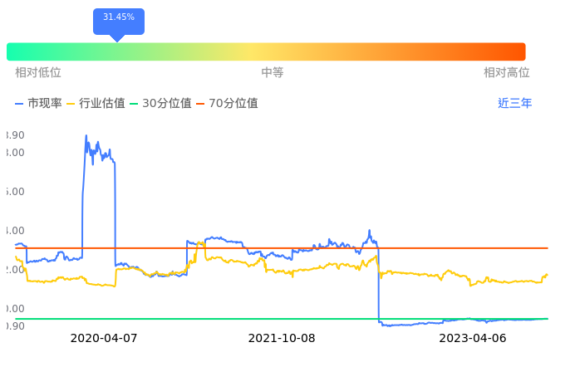Click the 2021-10-08 date axis label

[x=282, y=339]
